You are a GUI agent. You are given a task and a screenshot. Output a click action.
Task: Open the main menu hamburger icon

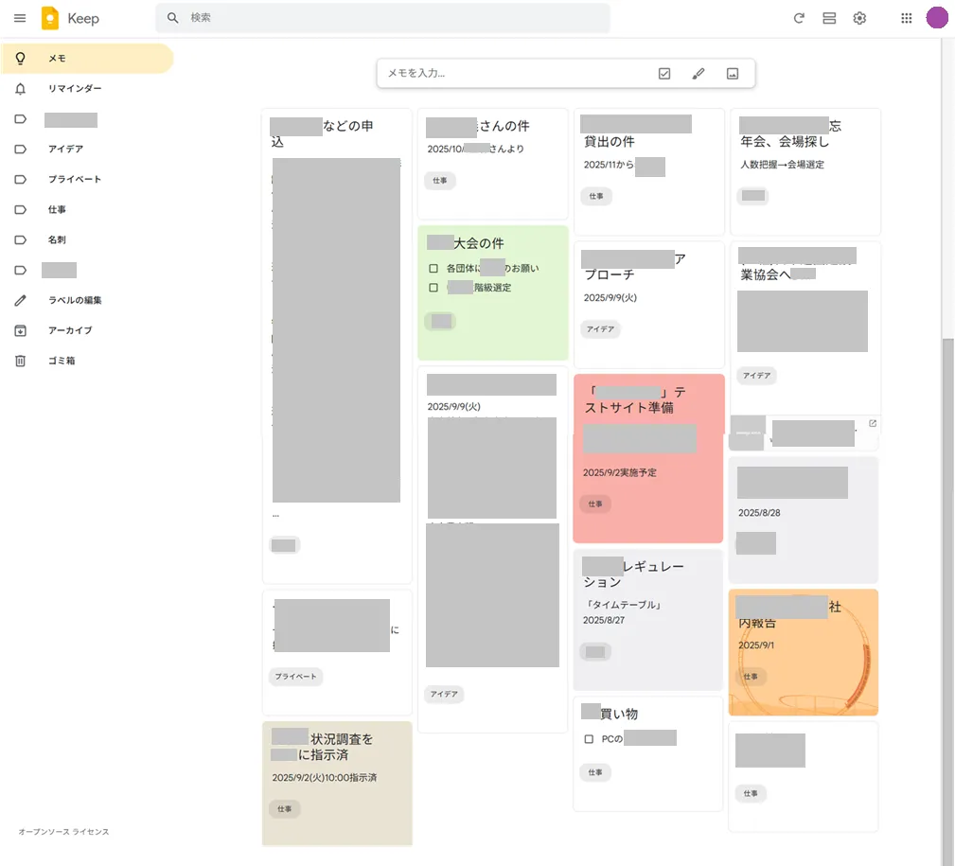20,18
